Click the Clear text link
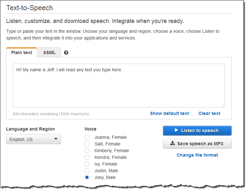Screen dimensions: 247x191 click(x=209, y=113)
